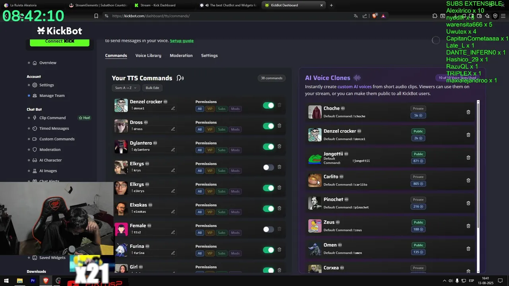Click the voice clones list scrollbar
This screenshot has width=509, height=286.
pyautogui.click(x=478, y=165)
